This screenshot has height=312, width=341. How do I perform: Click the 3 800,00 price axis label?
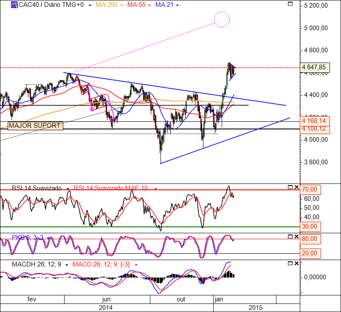pyautogui.click(x=316, y=162)
